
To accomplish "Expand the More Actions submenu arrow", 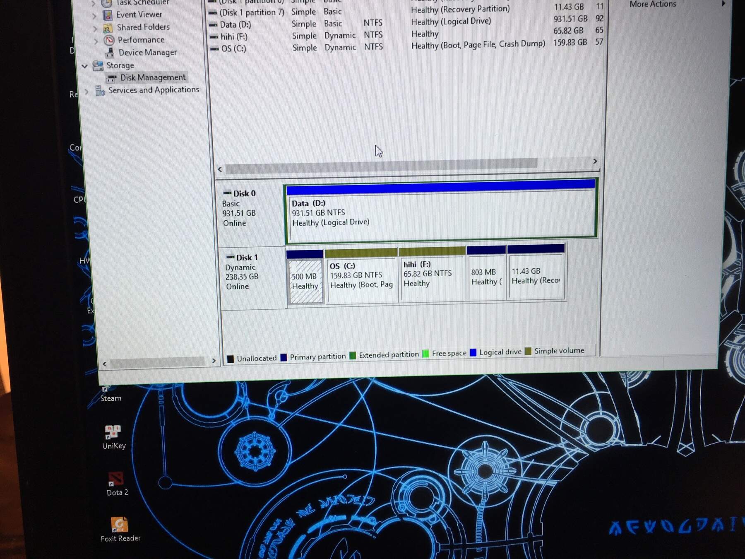I will point(724,3).
